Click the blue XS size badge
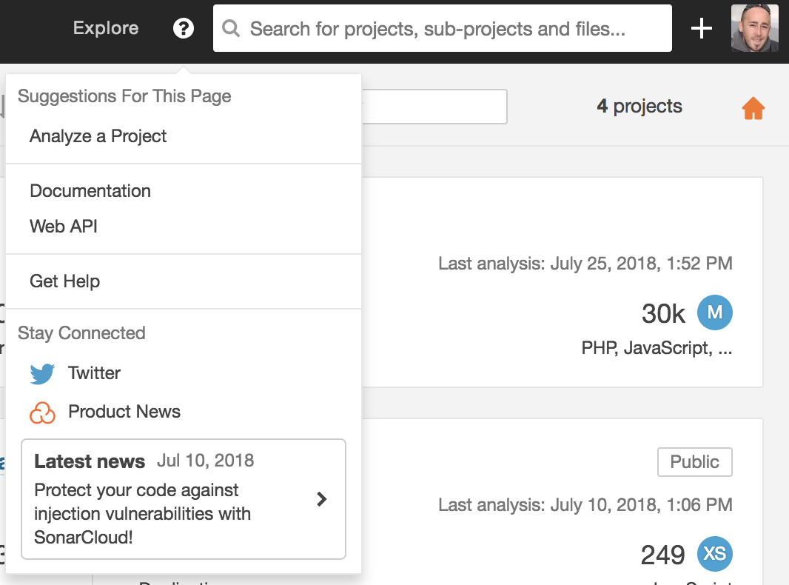Viewport: 789px width, 585px height. (714, 554)
